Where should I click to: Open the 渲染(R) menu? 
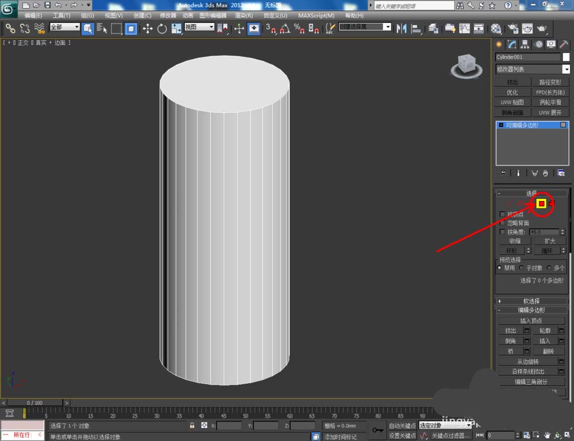(x=244, y=16)
